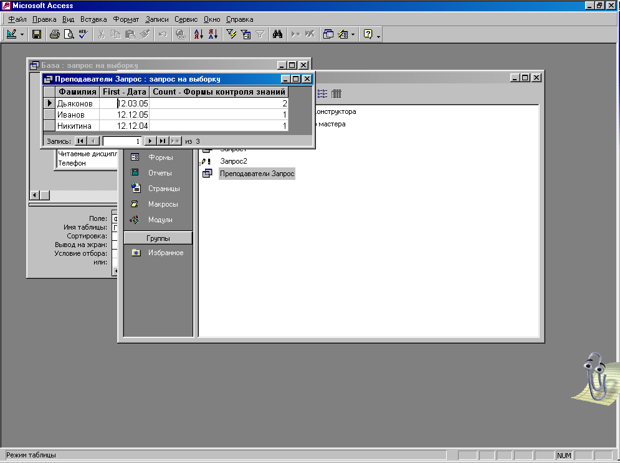Screen dimensions: 620x463
Task: Go to the previous record button
Action: coord(93,141)
